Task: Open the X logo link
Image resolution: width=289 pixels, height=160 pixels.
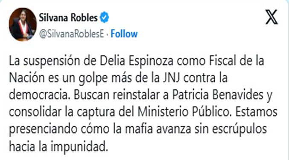Action: 271,17
